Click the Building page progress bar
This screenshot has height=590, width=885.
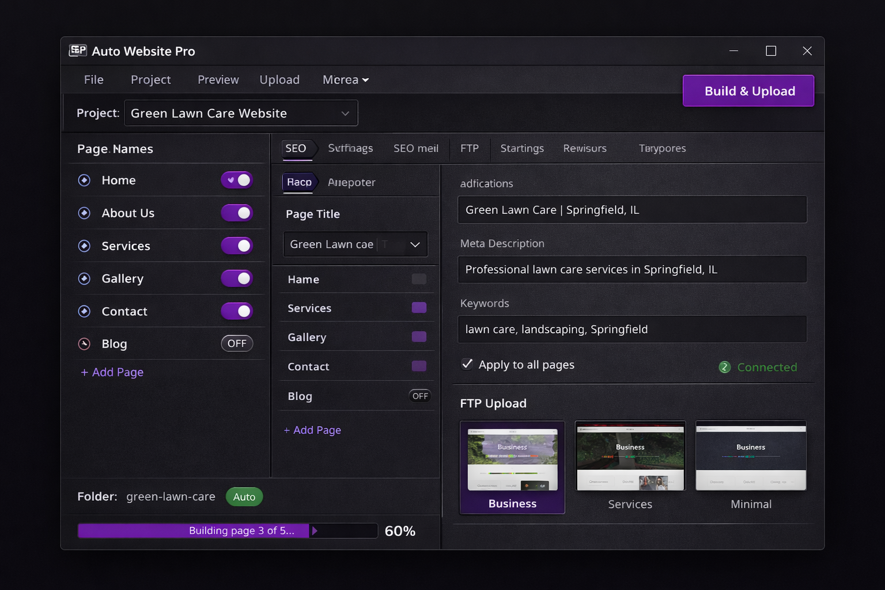(228, 530)
